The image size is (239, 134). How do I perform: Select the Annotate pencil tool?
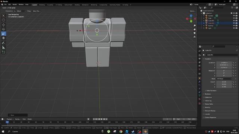3,43
